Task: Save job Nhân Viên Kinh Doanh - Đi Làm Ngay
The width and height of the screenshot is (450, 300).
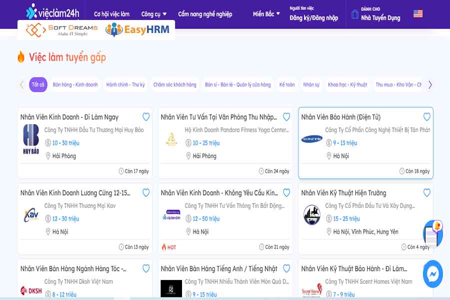Action: point(146,116)
